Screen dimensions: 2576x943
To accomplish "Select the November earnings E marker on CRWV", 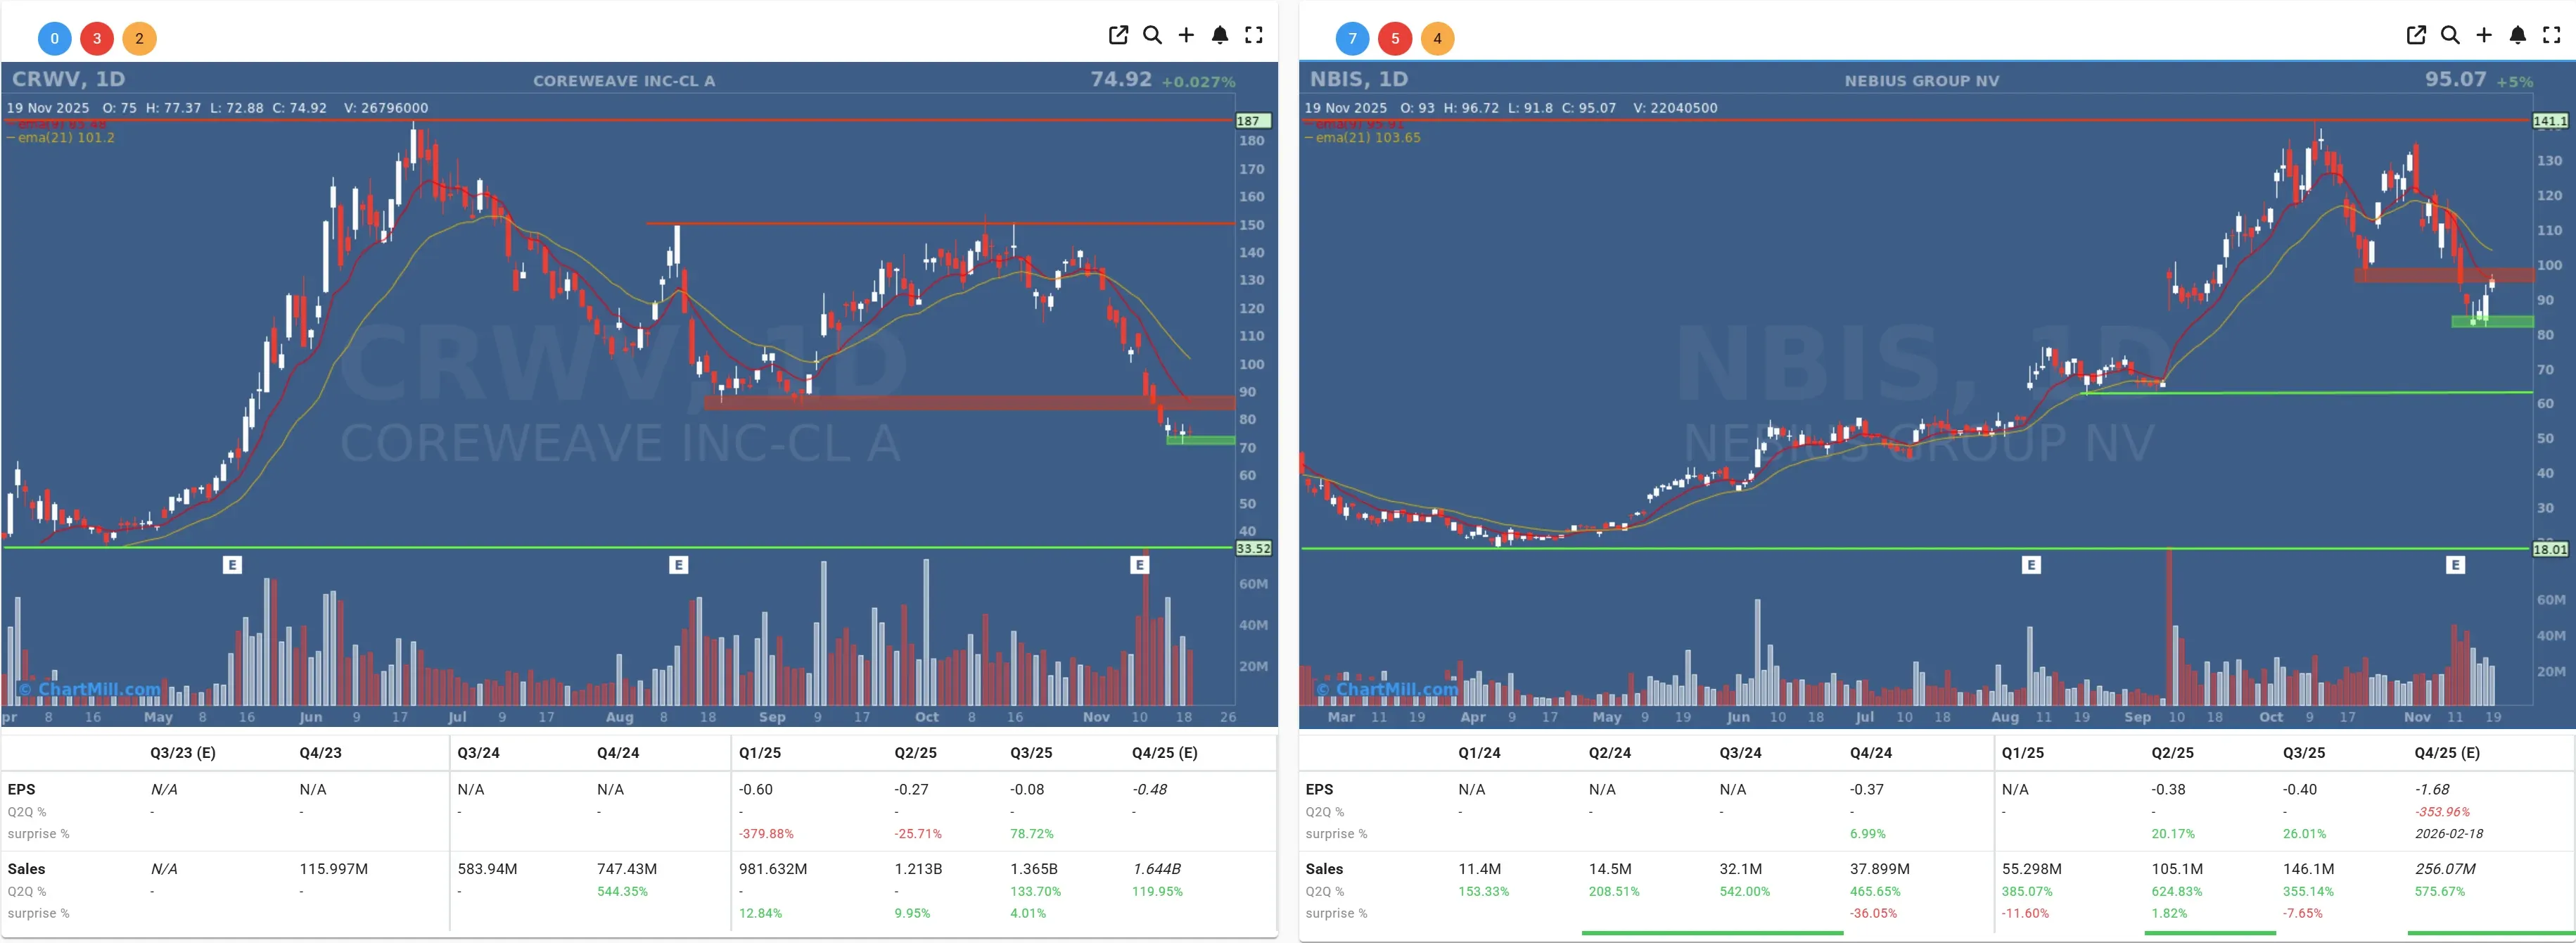I will [1139, 564].
